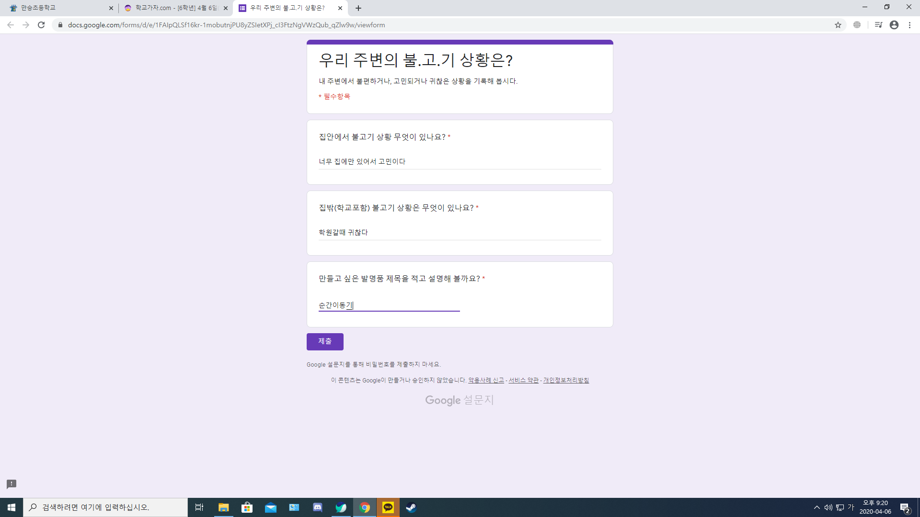Open clock and calendar 오후 9:20

click(875, 507)
